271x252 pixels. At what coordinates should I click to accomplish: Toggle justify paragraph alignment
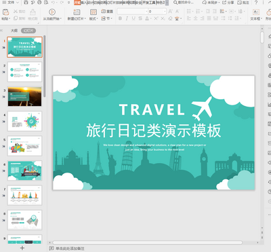tap(209, 18)
